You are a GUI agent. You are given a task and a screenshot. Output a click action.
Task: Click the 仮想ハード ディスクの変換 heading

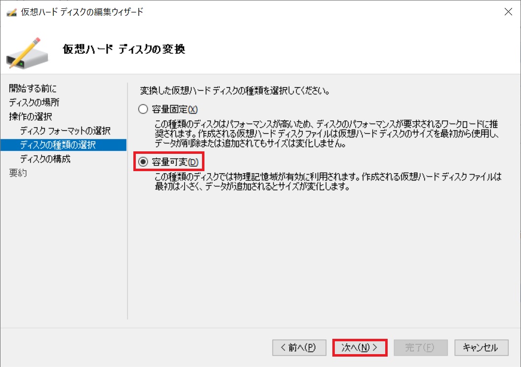[x=124, y=49]
